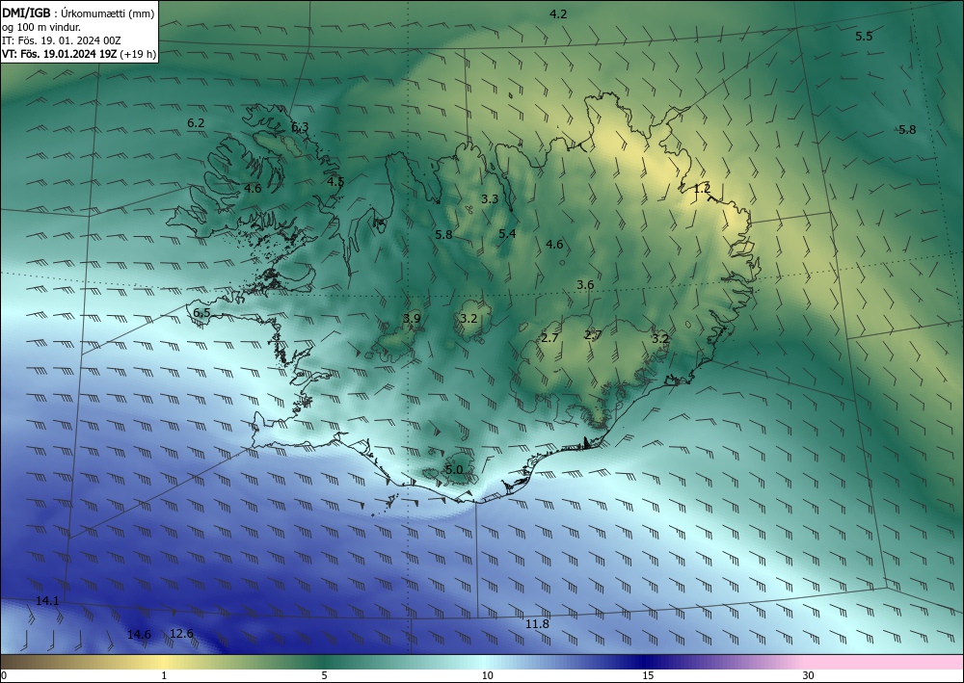This screenshot has width=964, height=683.
Task: Click the '10' tick on the legend
Action: tap(487, 676)
